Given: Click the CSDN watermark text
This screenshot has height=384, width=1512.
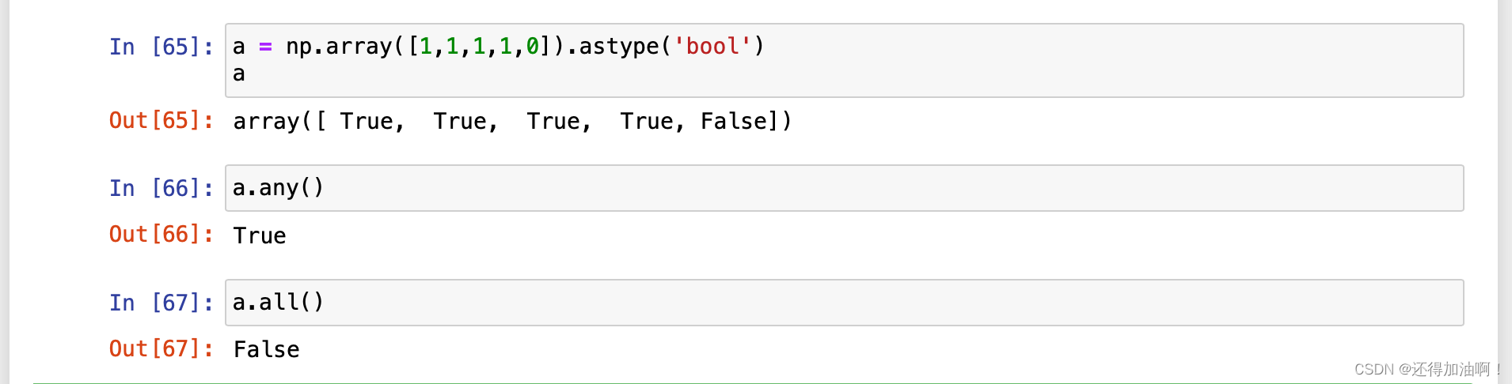Looking at the screenshot, I should [1427, 370].
